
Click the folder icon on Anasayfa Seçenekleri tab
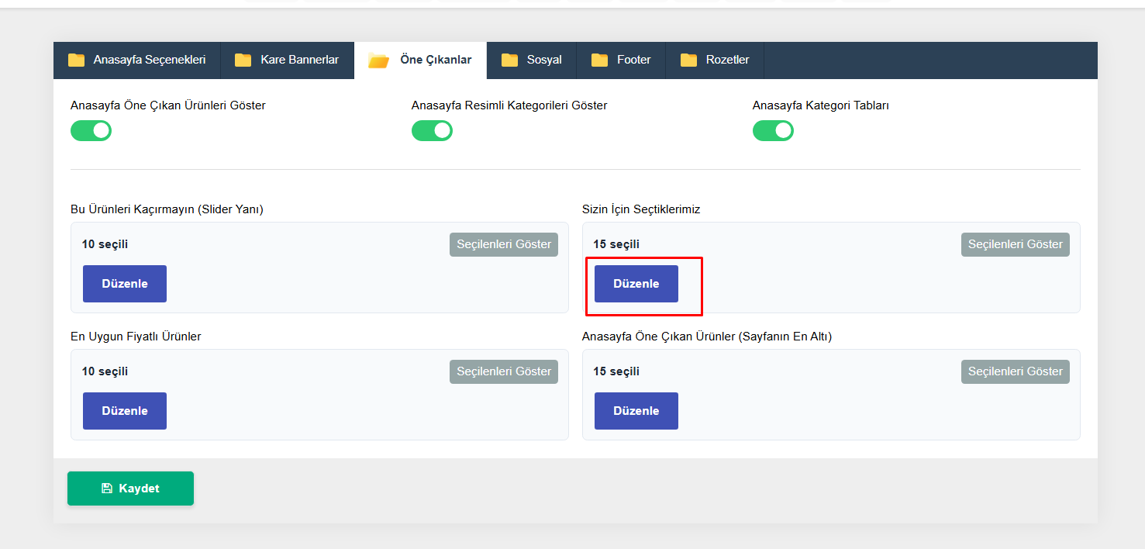(76, 60)
